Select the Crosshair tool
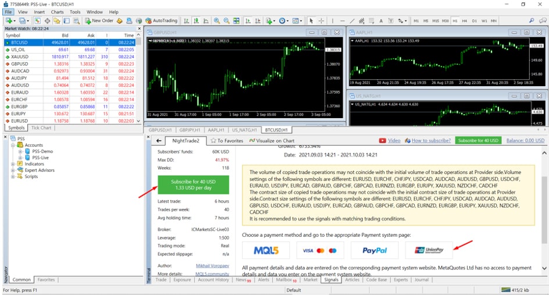Image resolution: width=549 pixels, height=295 pixels. [320, 21]
